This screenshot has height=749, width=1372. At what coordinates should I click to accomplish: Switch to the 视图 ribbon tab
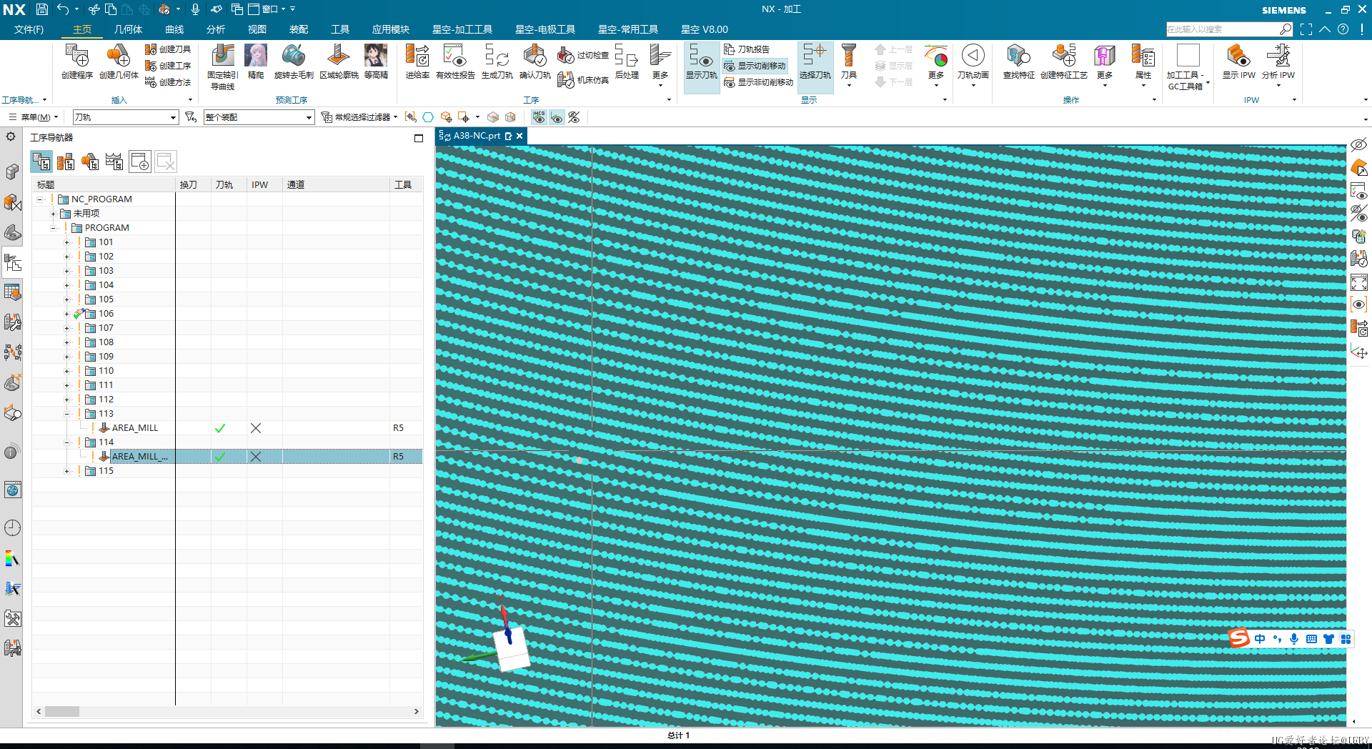257,29
